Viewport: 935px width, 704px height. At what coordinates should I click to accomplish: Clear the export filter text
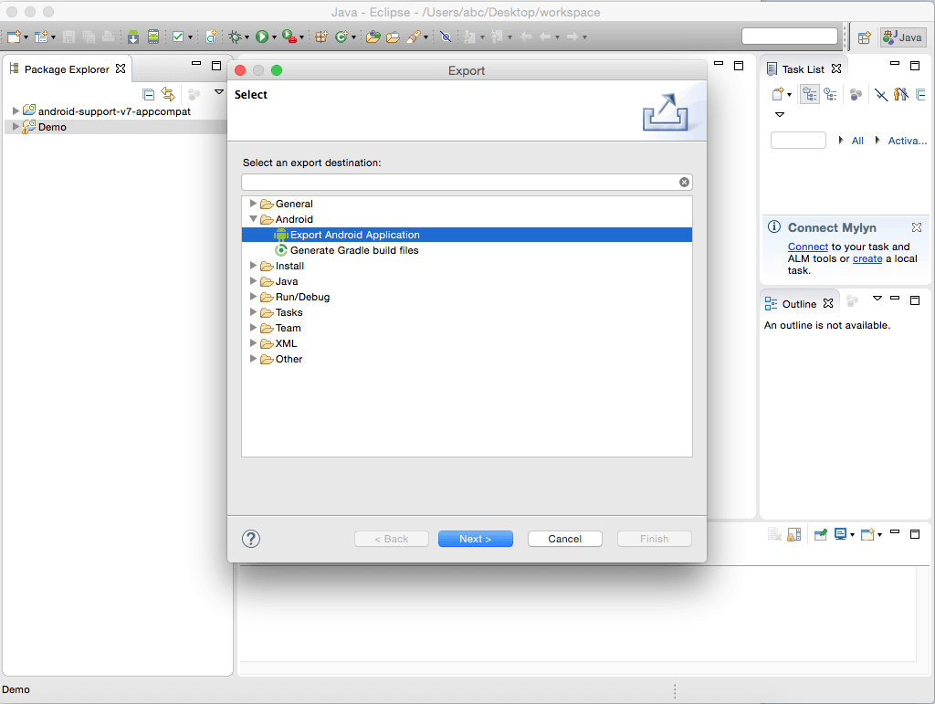[x=684, y=183]
